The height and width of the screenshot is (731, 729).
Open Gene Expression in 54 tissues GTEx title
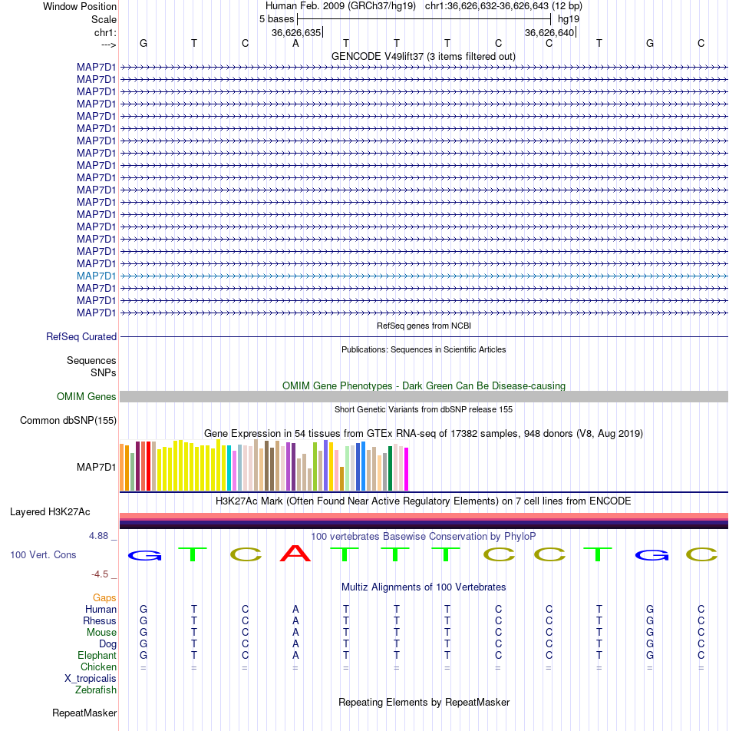[424, 434]
